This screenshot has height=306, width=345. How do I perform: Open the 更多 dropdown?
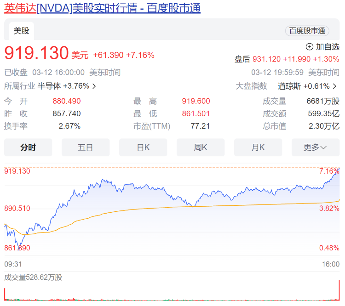(x=316, y=147)
